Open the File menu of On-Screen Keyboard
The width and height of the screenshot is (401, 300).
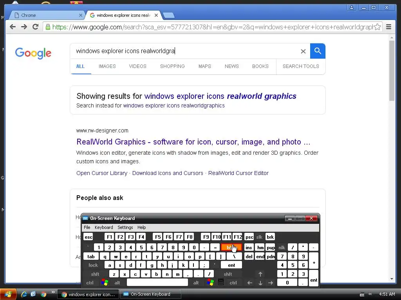point(87,227)
